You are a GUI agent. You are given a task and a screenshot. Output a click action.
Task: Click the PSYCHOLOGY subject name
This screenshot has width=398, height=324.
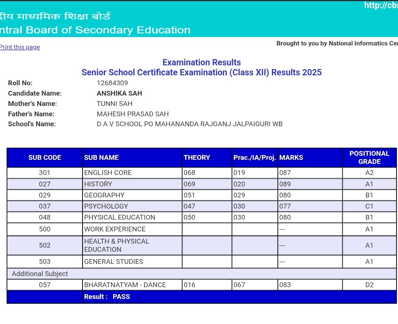[106, 206]
